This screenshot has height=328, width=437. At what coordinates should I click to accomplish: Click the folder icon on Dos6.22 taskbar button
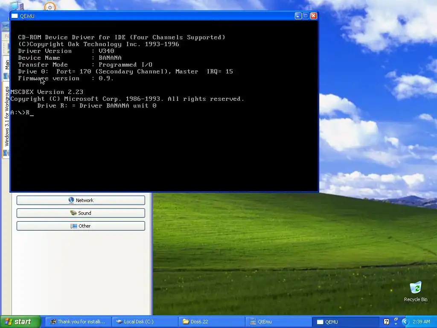[186, 322]
